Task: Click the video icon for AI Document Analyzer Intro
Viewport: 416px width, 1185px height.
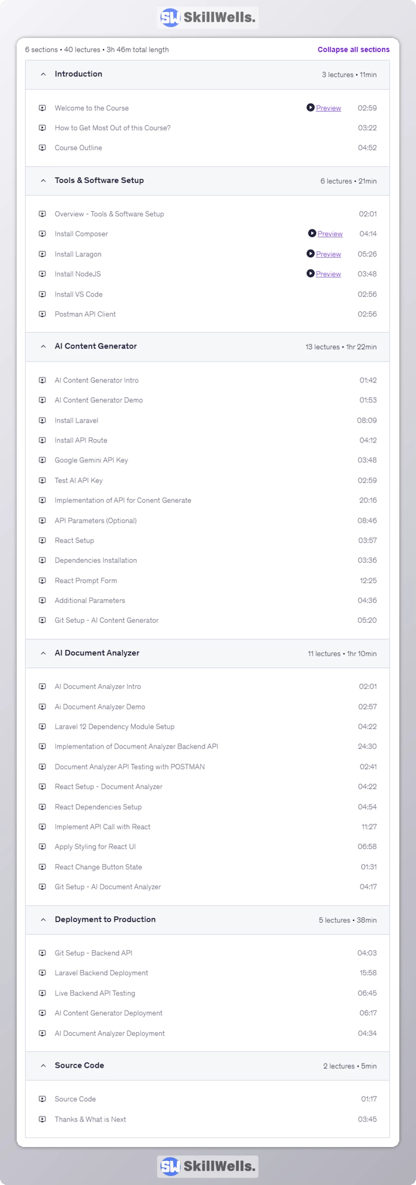Action: pyautogui.click(x=43, y=686)
